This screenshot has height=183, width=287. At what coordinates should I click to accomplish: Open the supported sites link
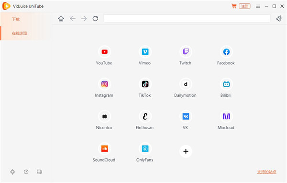[x=267, y=172]
